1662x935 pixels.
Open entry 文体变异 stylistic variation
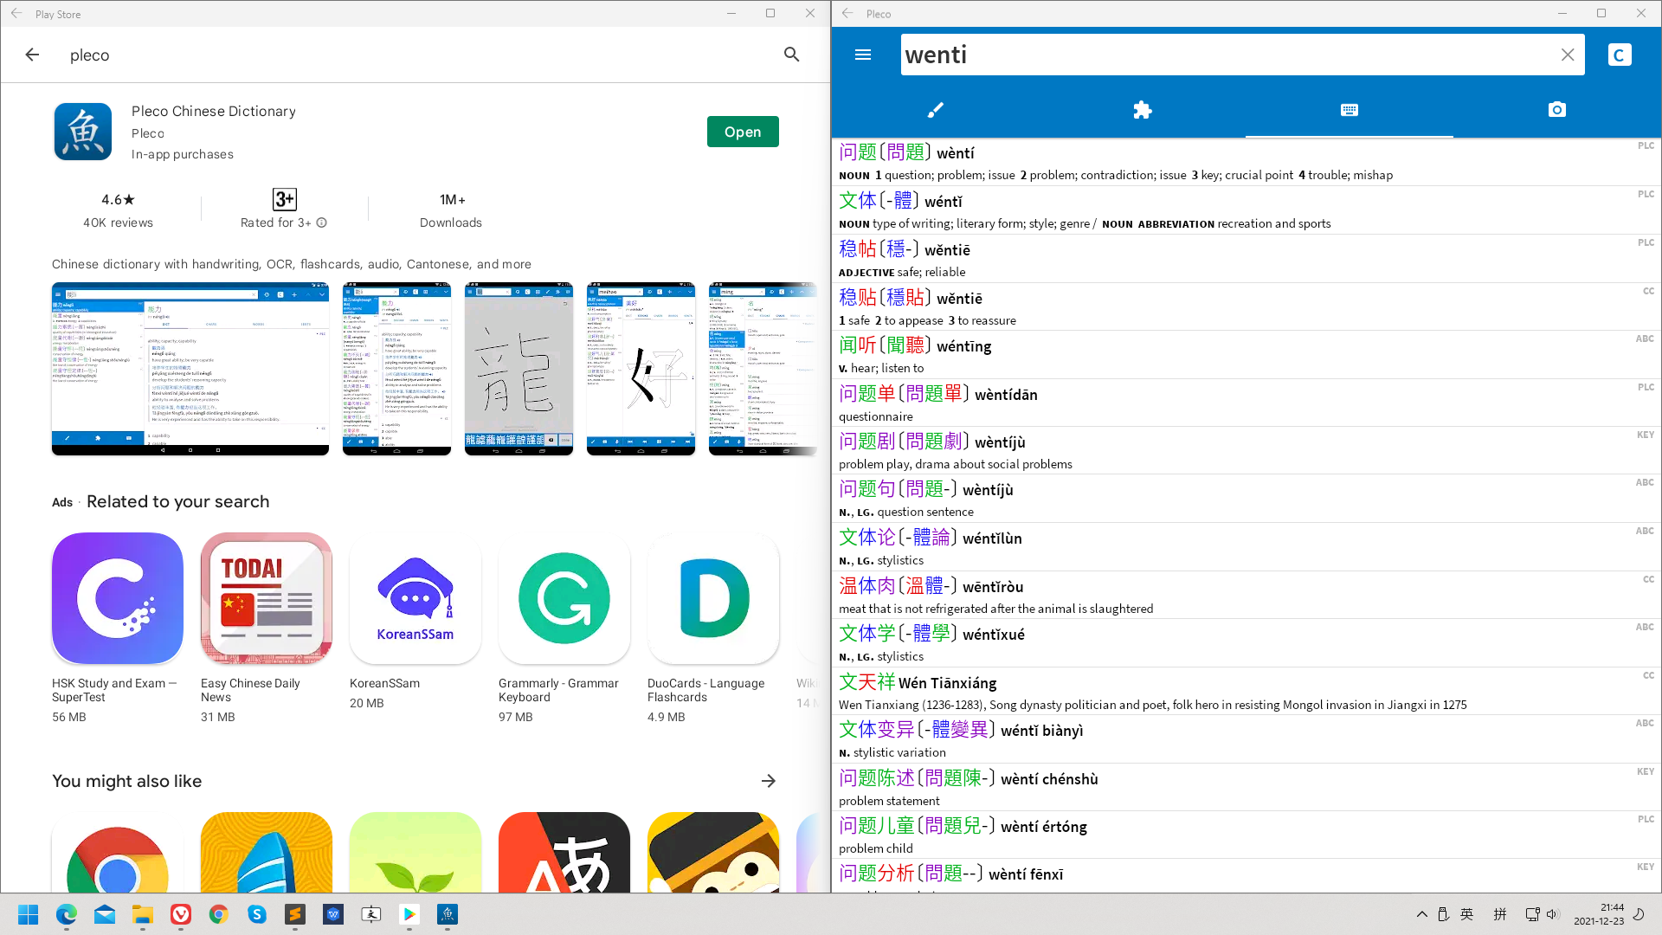(1246, 739)
